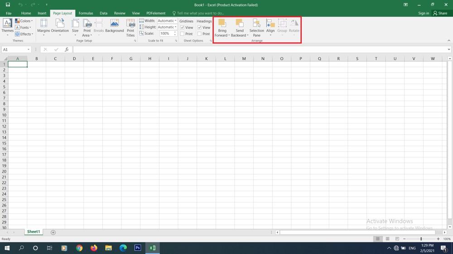Switch to the Review tab
This screenshot has height=254, width=453.
point(120,13)
